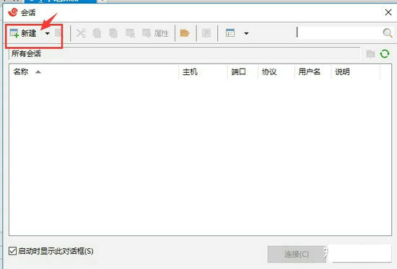Sort sessions by 主机 column

[x=203, y=72]
